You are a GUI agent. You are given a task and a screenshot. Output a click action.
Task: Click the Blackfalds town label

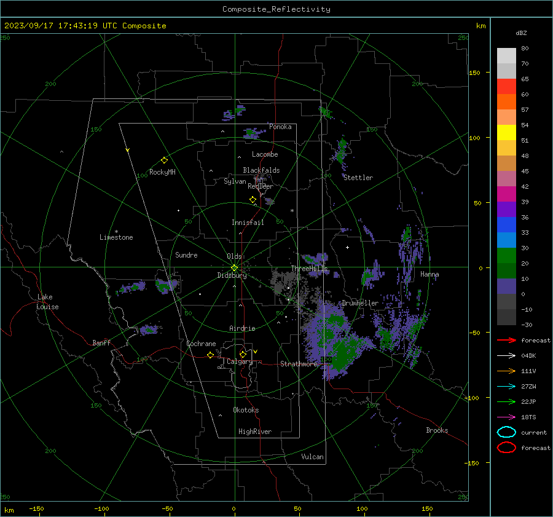(x=261, y=170)
